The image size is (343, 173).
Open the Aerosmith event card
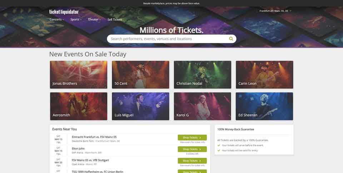click(79, 106)
